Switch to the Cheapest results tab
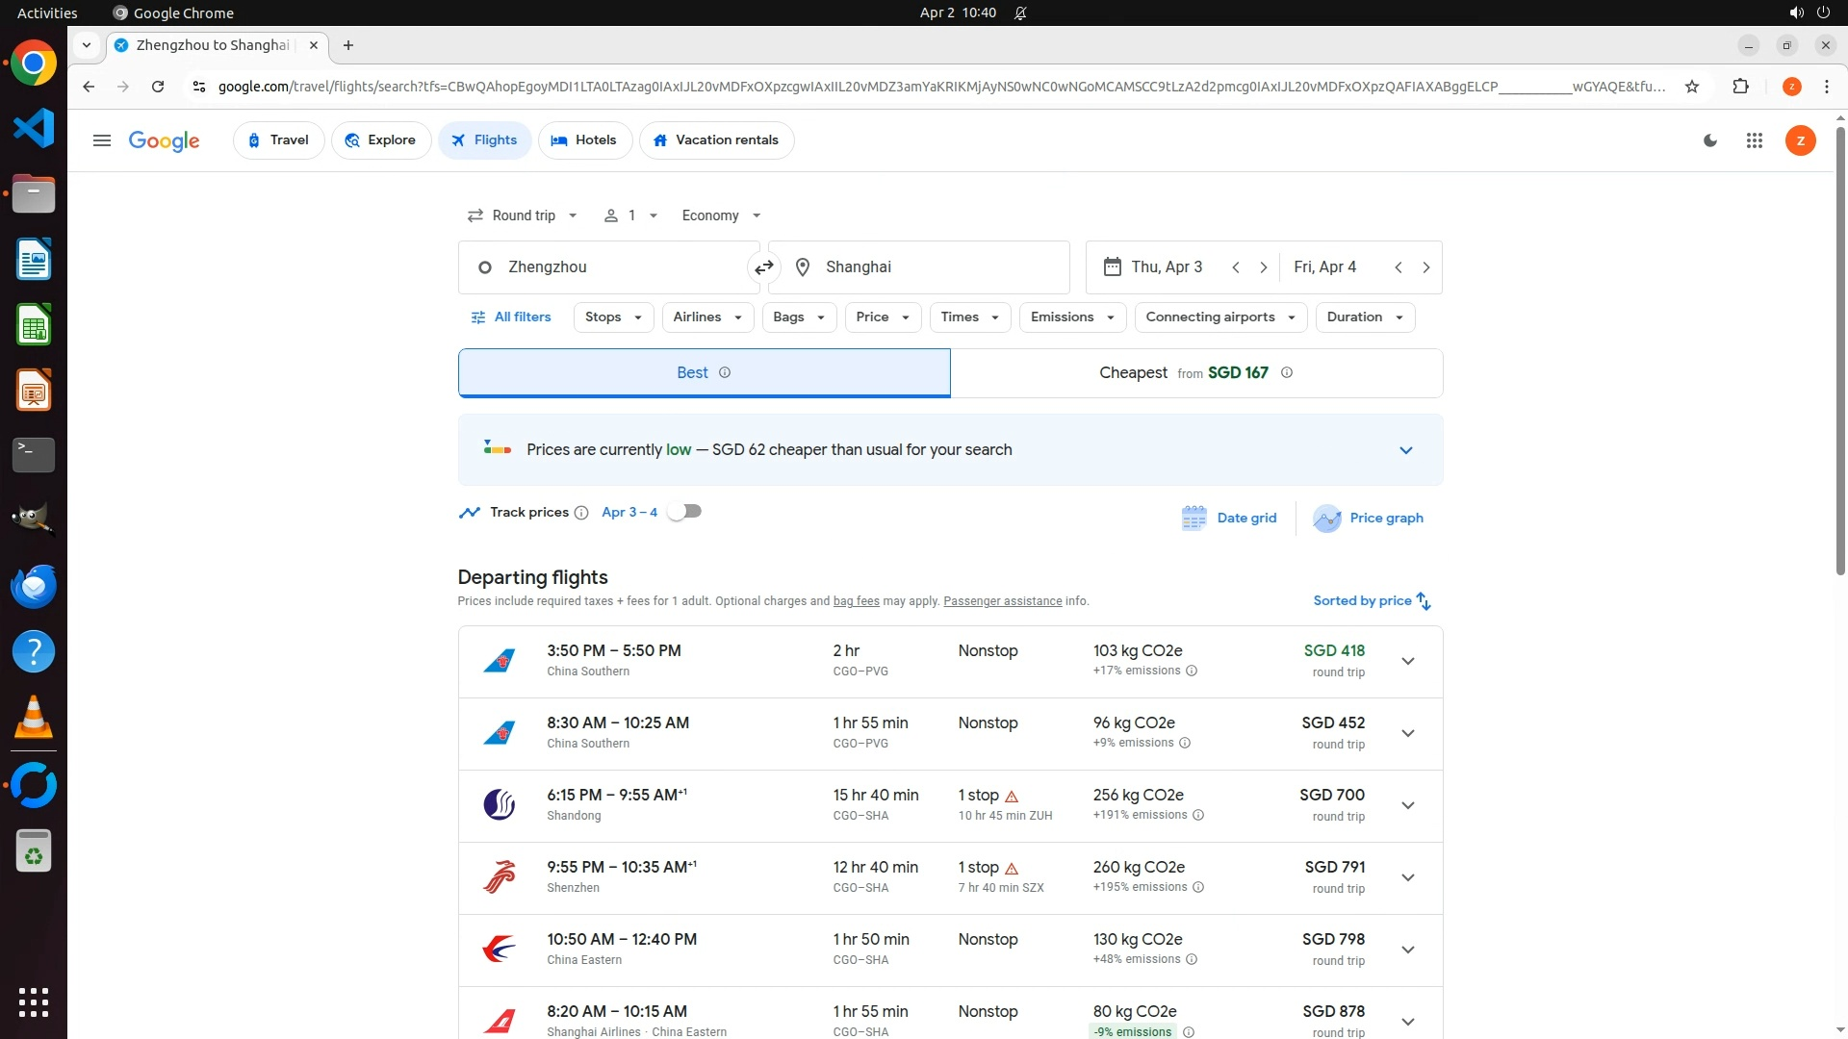Screen dimensions: 1848x1039 [x=1195, y=373]
